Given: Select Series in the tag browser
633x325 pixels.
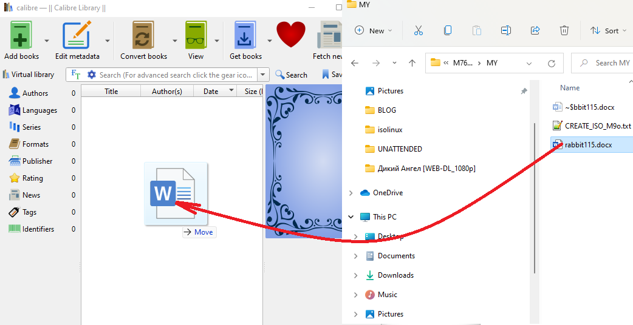Looking at the screenshot, I should click(31, 127).
